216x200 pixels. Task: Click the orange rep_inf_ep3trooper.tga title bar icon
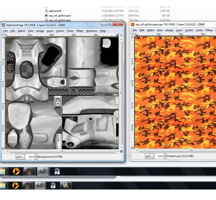tap(132, 24)
